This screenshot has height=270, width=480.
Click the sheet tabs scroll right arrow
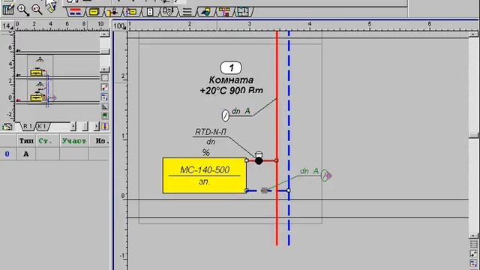97,126
